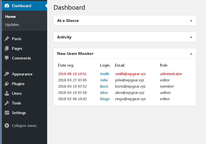Click the Appearance paintbrush icon

(7, 74)
